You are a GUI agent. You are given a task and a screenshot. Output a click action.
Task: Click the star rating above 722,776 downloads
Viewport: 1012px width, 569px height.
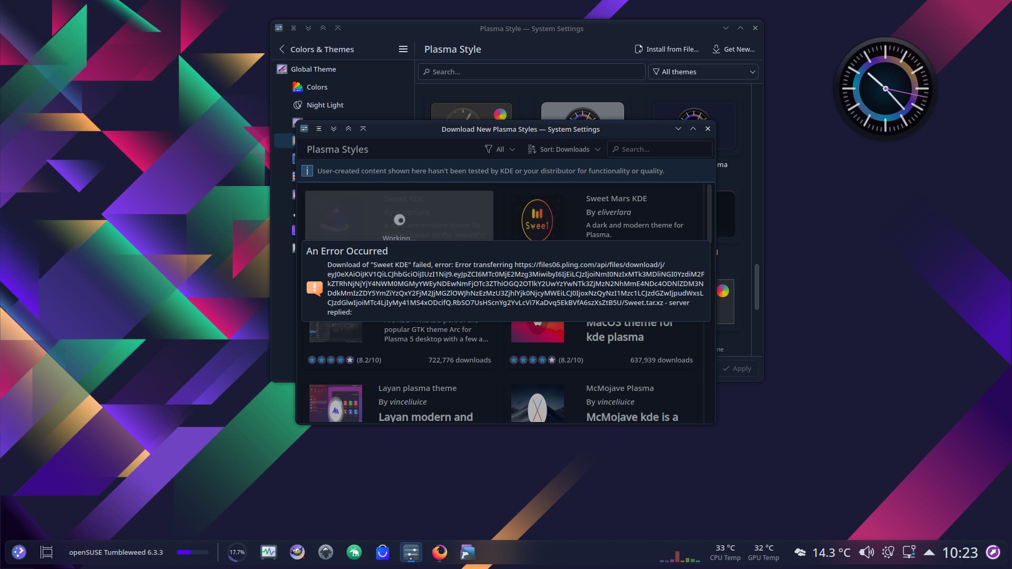(x=331, y=360)
